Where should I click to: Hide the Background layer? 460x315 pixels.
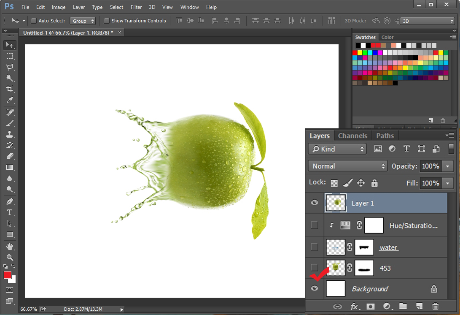[x=315, y=288]
